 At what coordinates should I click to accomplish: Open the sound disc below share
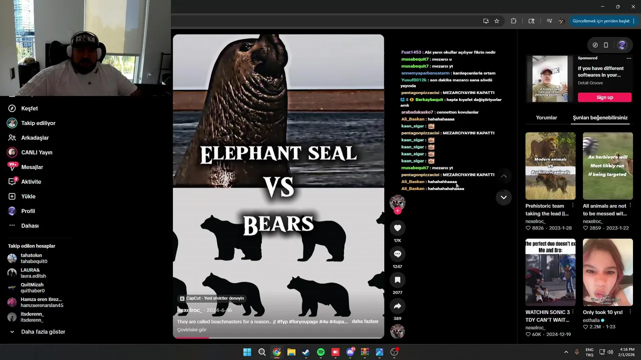click(397, 331)
